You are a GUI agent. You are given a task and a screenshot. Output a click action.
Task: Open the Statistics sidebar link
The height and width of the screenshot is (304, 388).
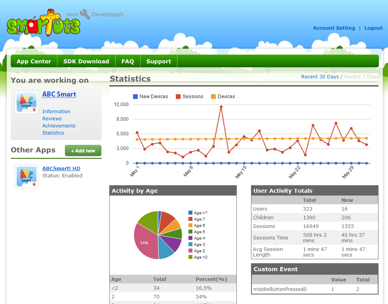coord(53,133)
